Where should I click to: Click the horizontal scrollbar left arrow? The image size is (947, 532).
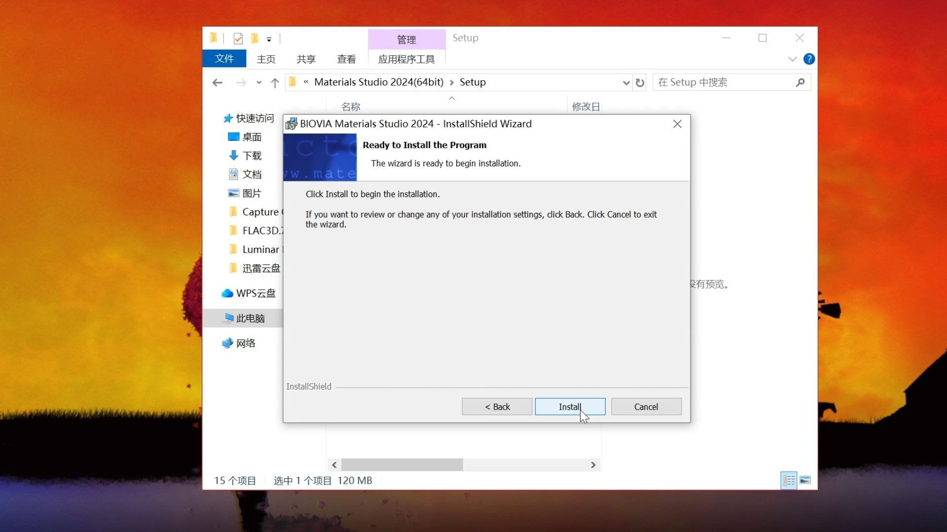334,465
